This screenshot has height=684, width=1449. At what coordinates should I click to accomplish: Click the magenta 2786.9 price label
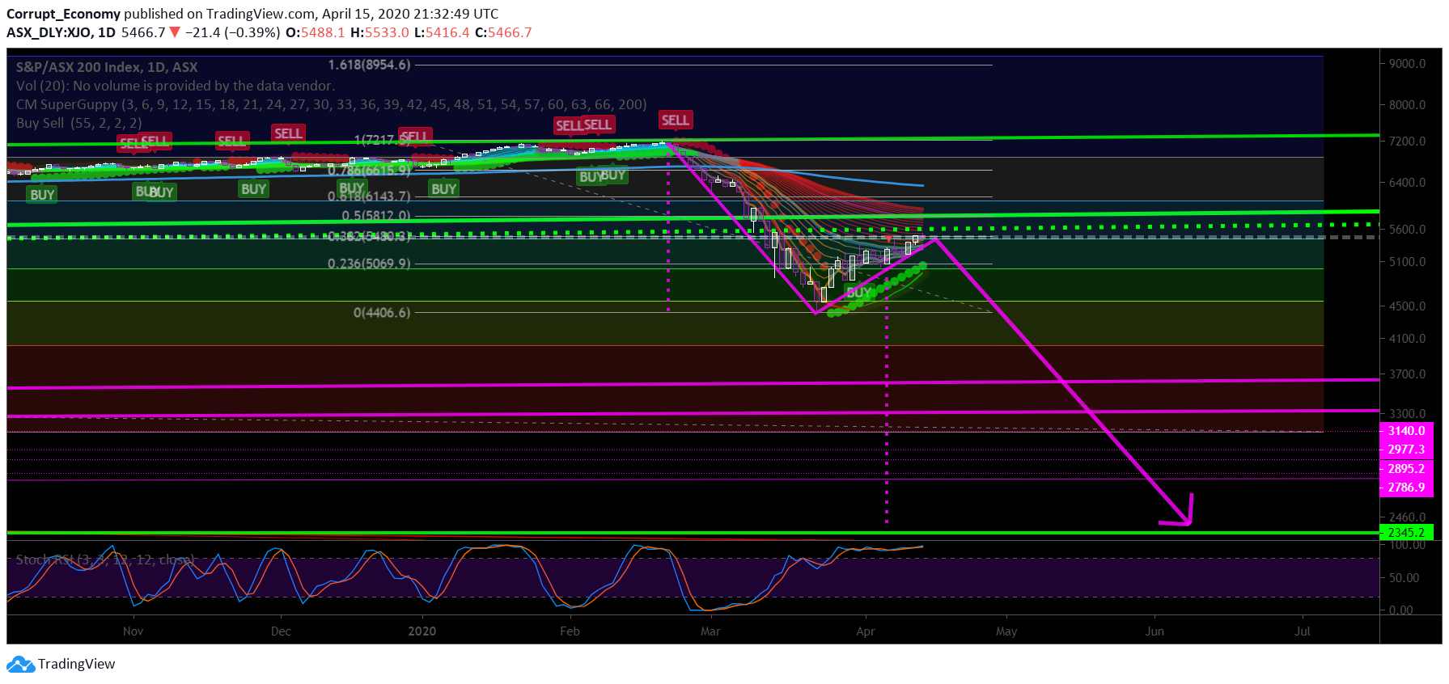(1406, 488)
